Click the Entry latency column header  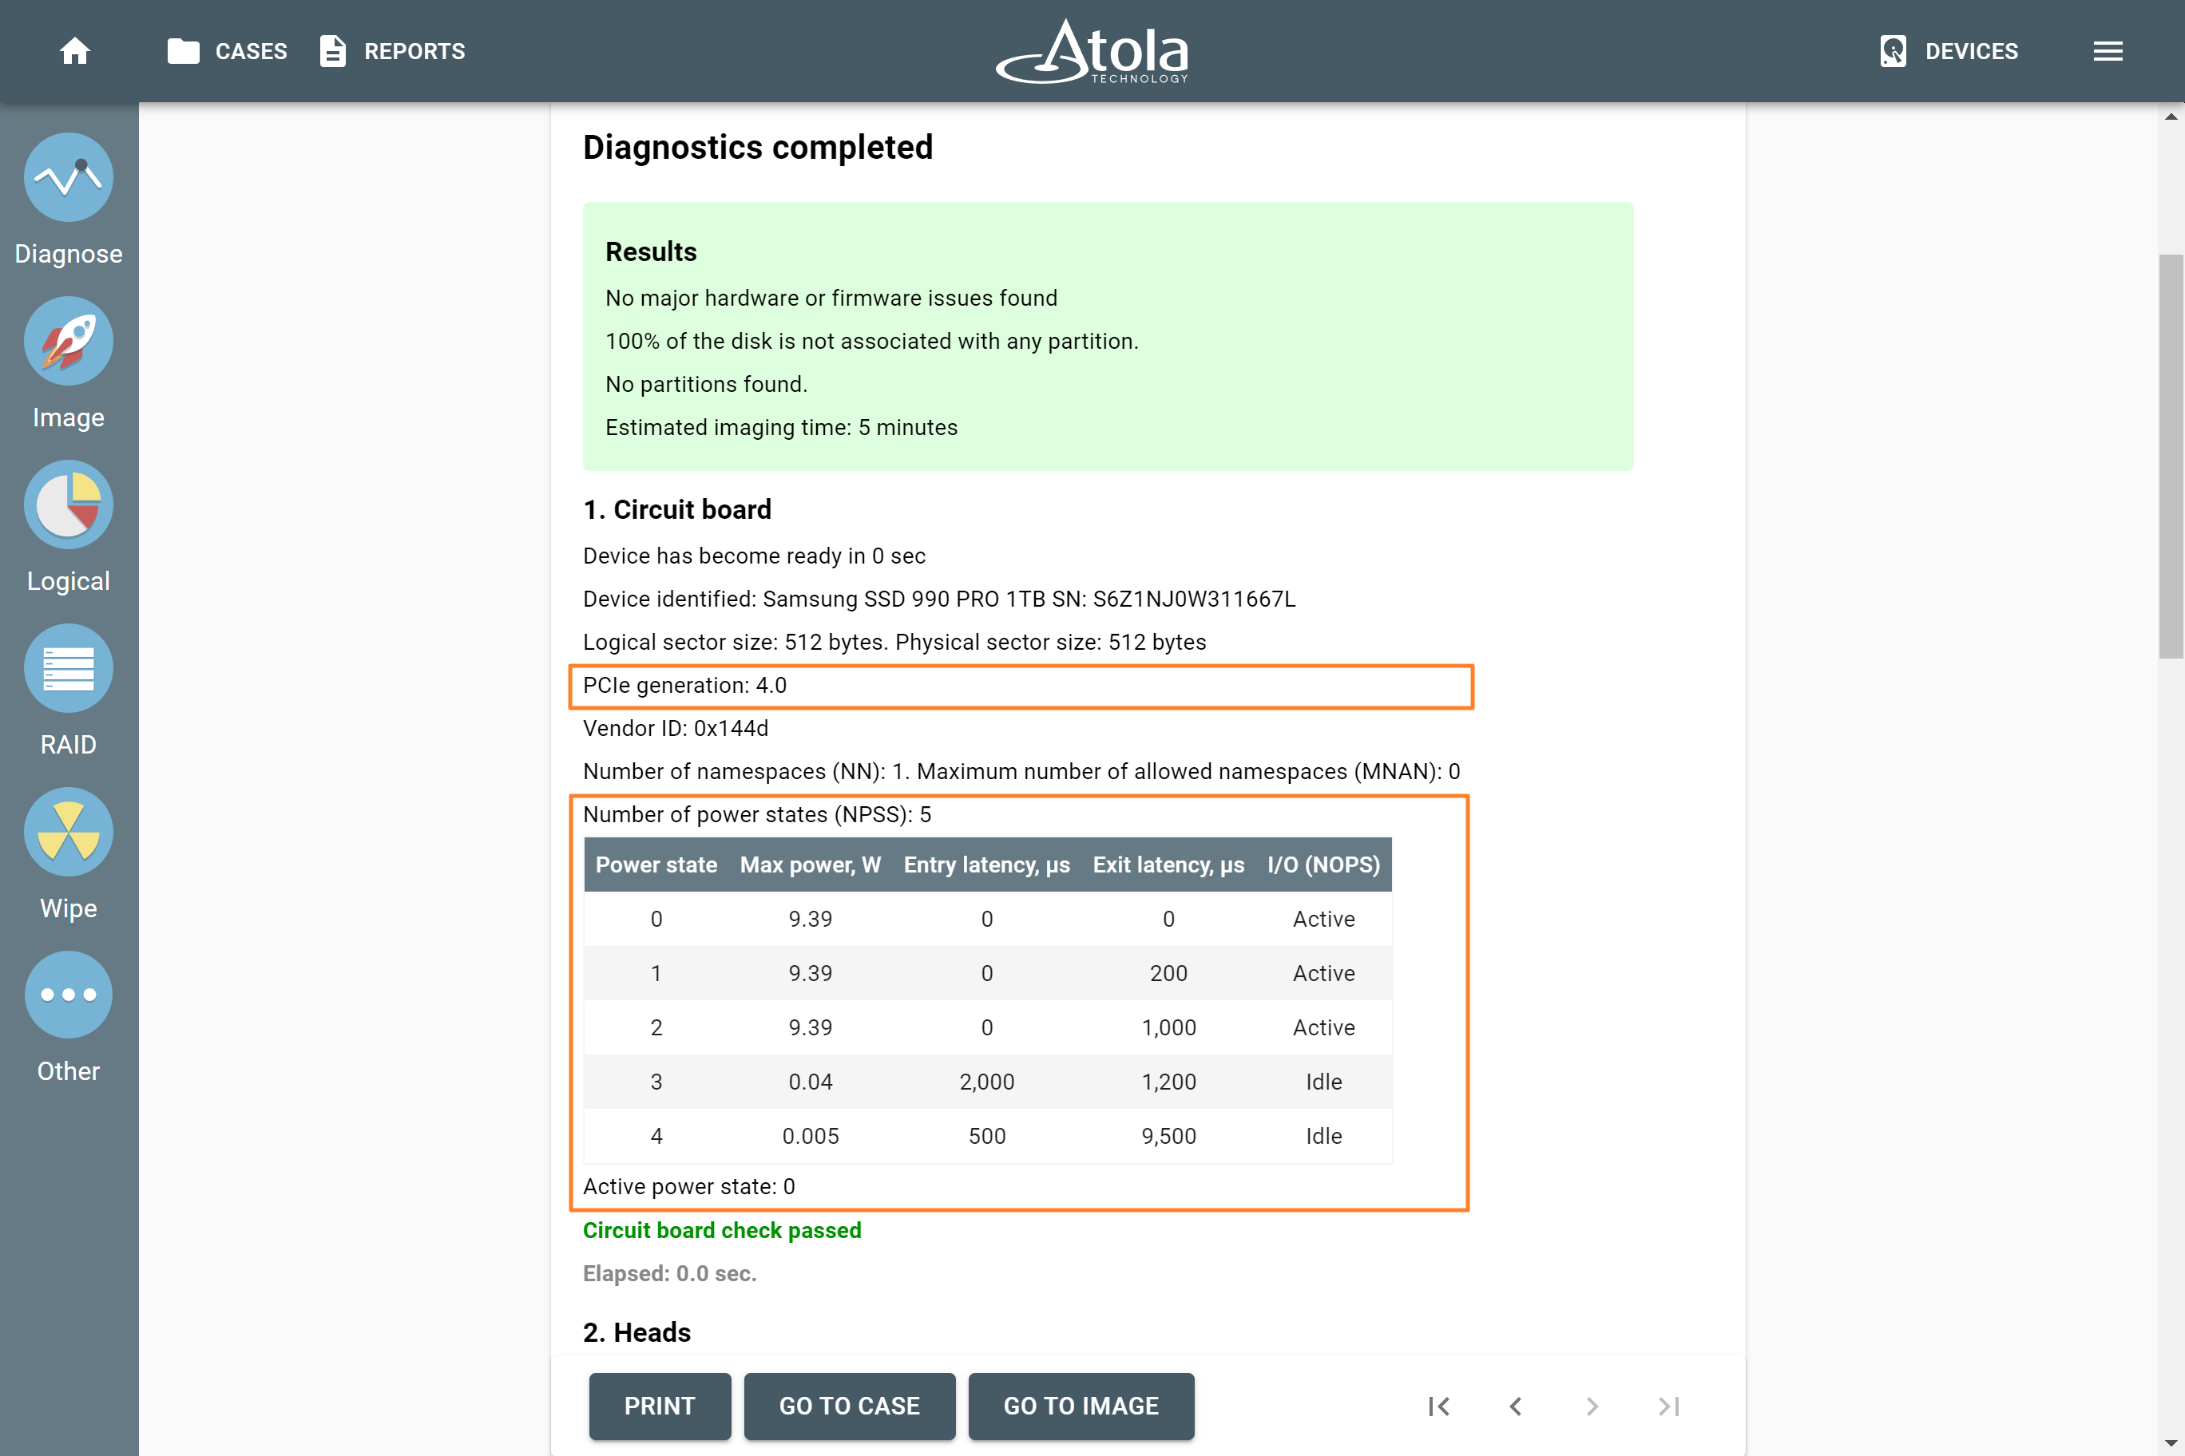[986, 864]
